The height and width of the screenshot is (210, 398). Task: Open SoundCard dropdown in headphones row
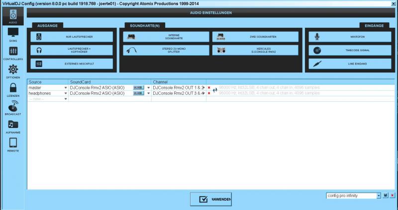[149, 93]
